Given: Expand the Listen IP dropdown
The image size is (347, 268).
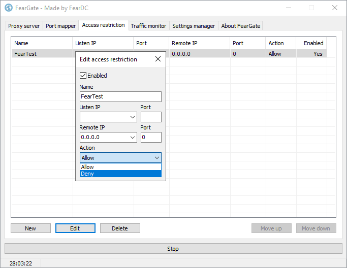Looking at the screenshot, I should point(133,117).
